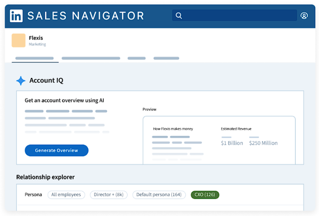
Task: Open the shortest placeholder tab
Action: click(137, 58)
